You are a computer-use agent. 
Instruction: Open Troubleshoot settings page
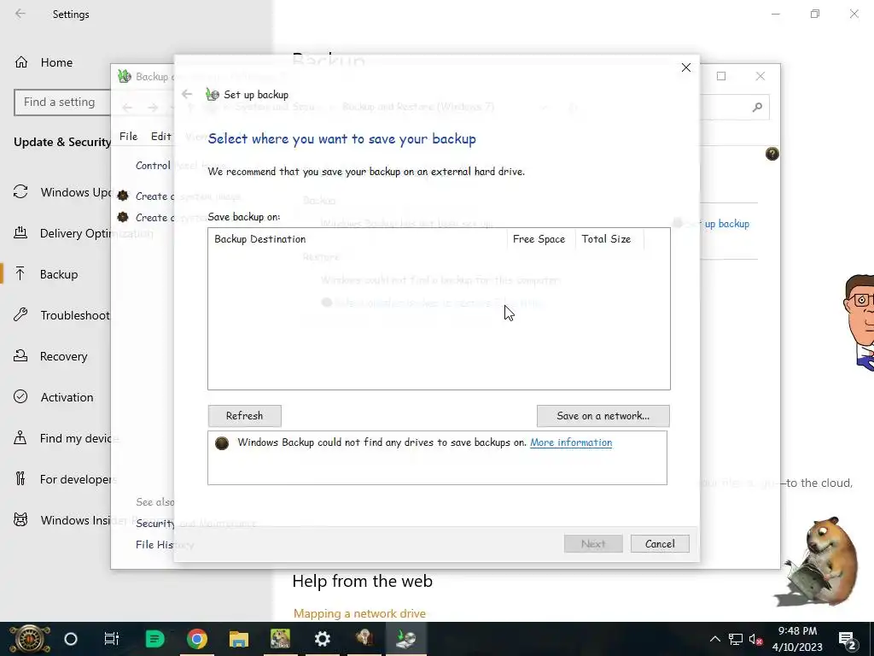[61, 315]
